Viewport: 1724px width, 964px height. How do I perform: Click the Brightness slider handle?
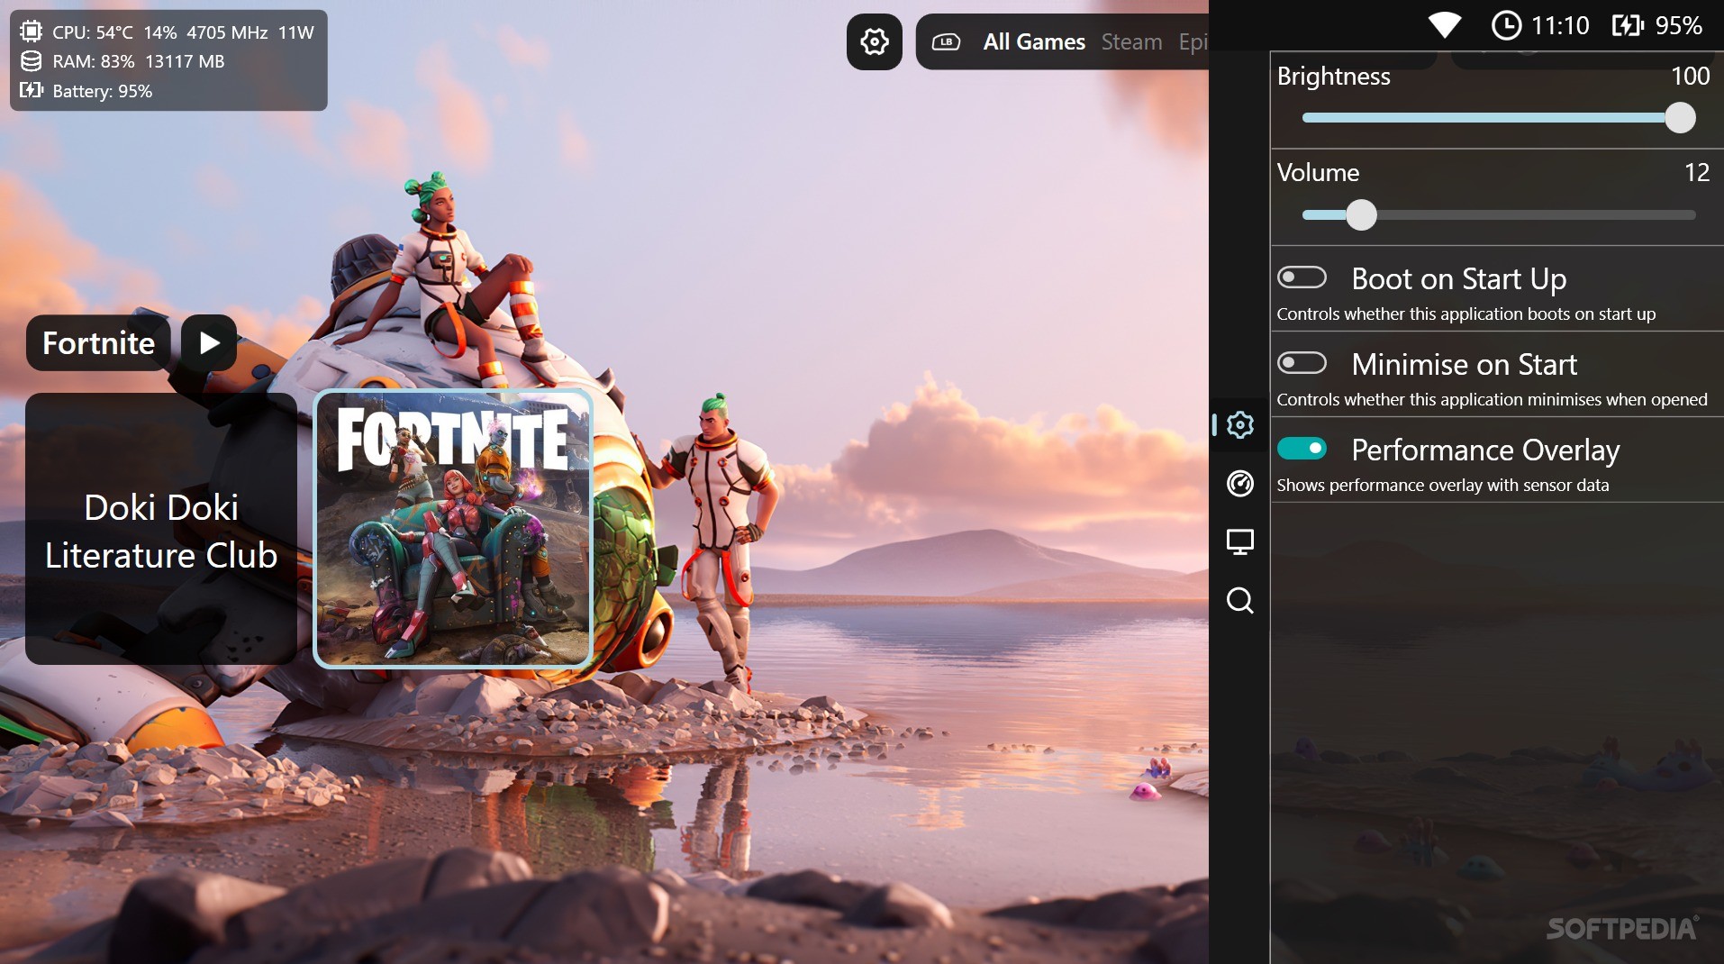(1680, 118)
